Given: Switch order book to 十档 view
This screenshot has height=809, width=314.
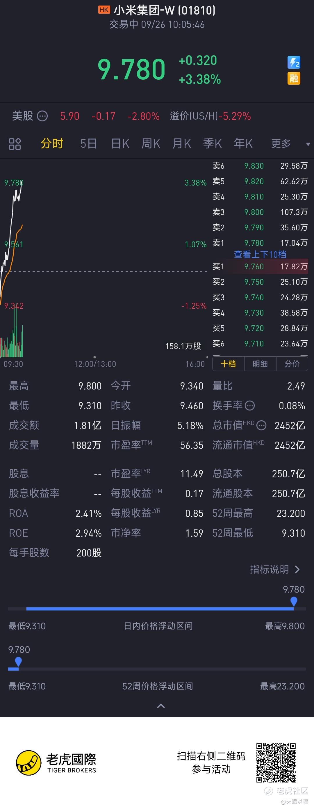Looking at the screenshot, I should tap(228, 364).
